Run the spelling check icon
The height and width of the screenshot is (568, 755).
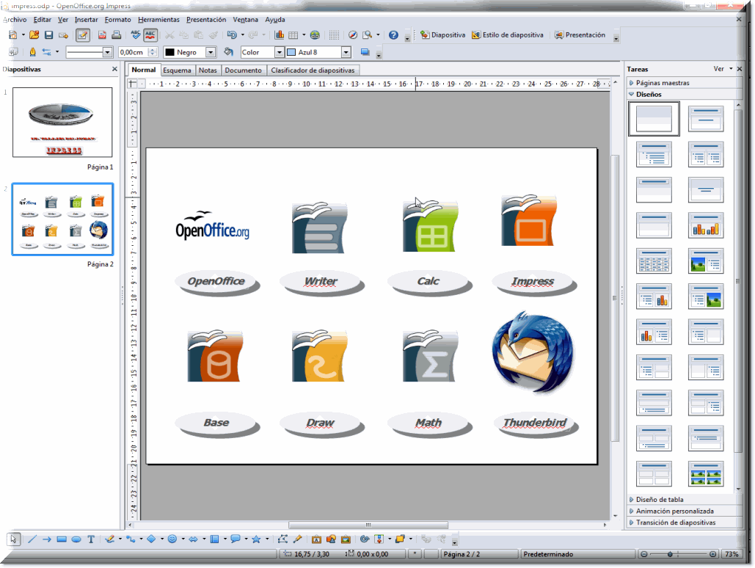(136, 34)
